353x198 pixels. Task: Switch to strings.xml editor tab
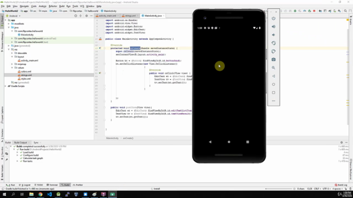pyautogui.click(x=130, y=16)
